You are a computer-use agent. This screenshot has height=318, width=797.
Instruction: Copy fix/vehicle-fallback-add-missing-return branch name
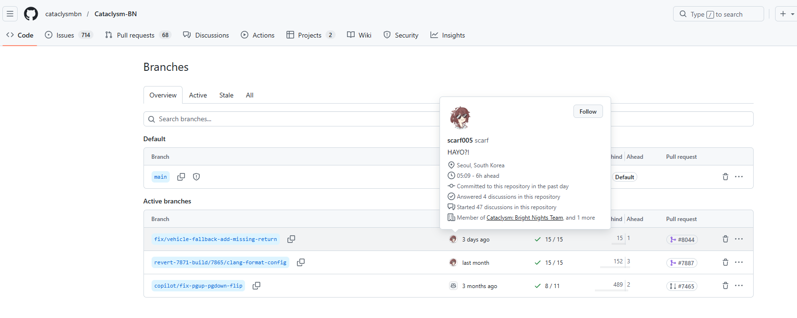pyautogui.click(x=291, y=239)
